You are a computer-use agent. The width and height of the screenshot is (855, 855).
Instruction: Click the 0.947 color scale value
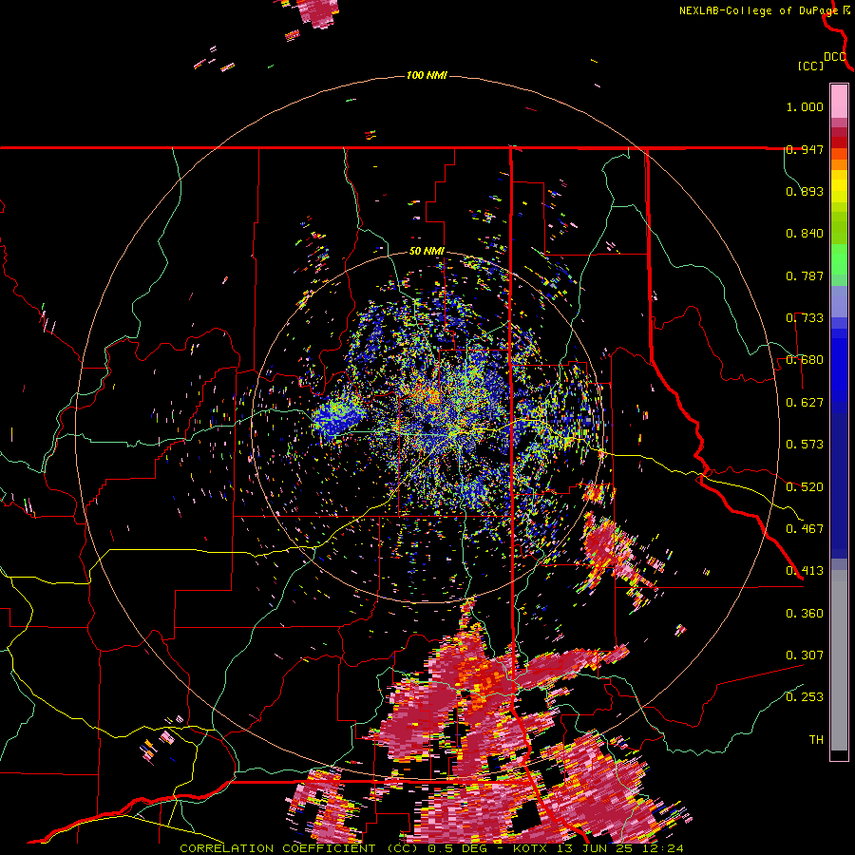point(805,149)
